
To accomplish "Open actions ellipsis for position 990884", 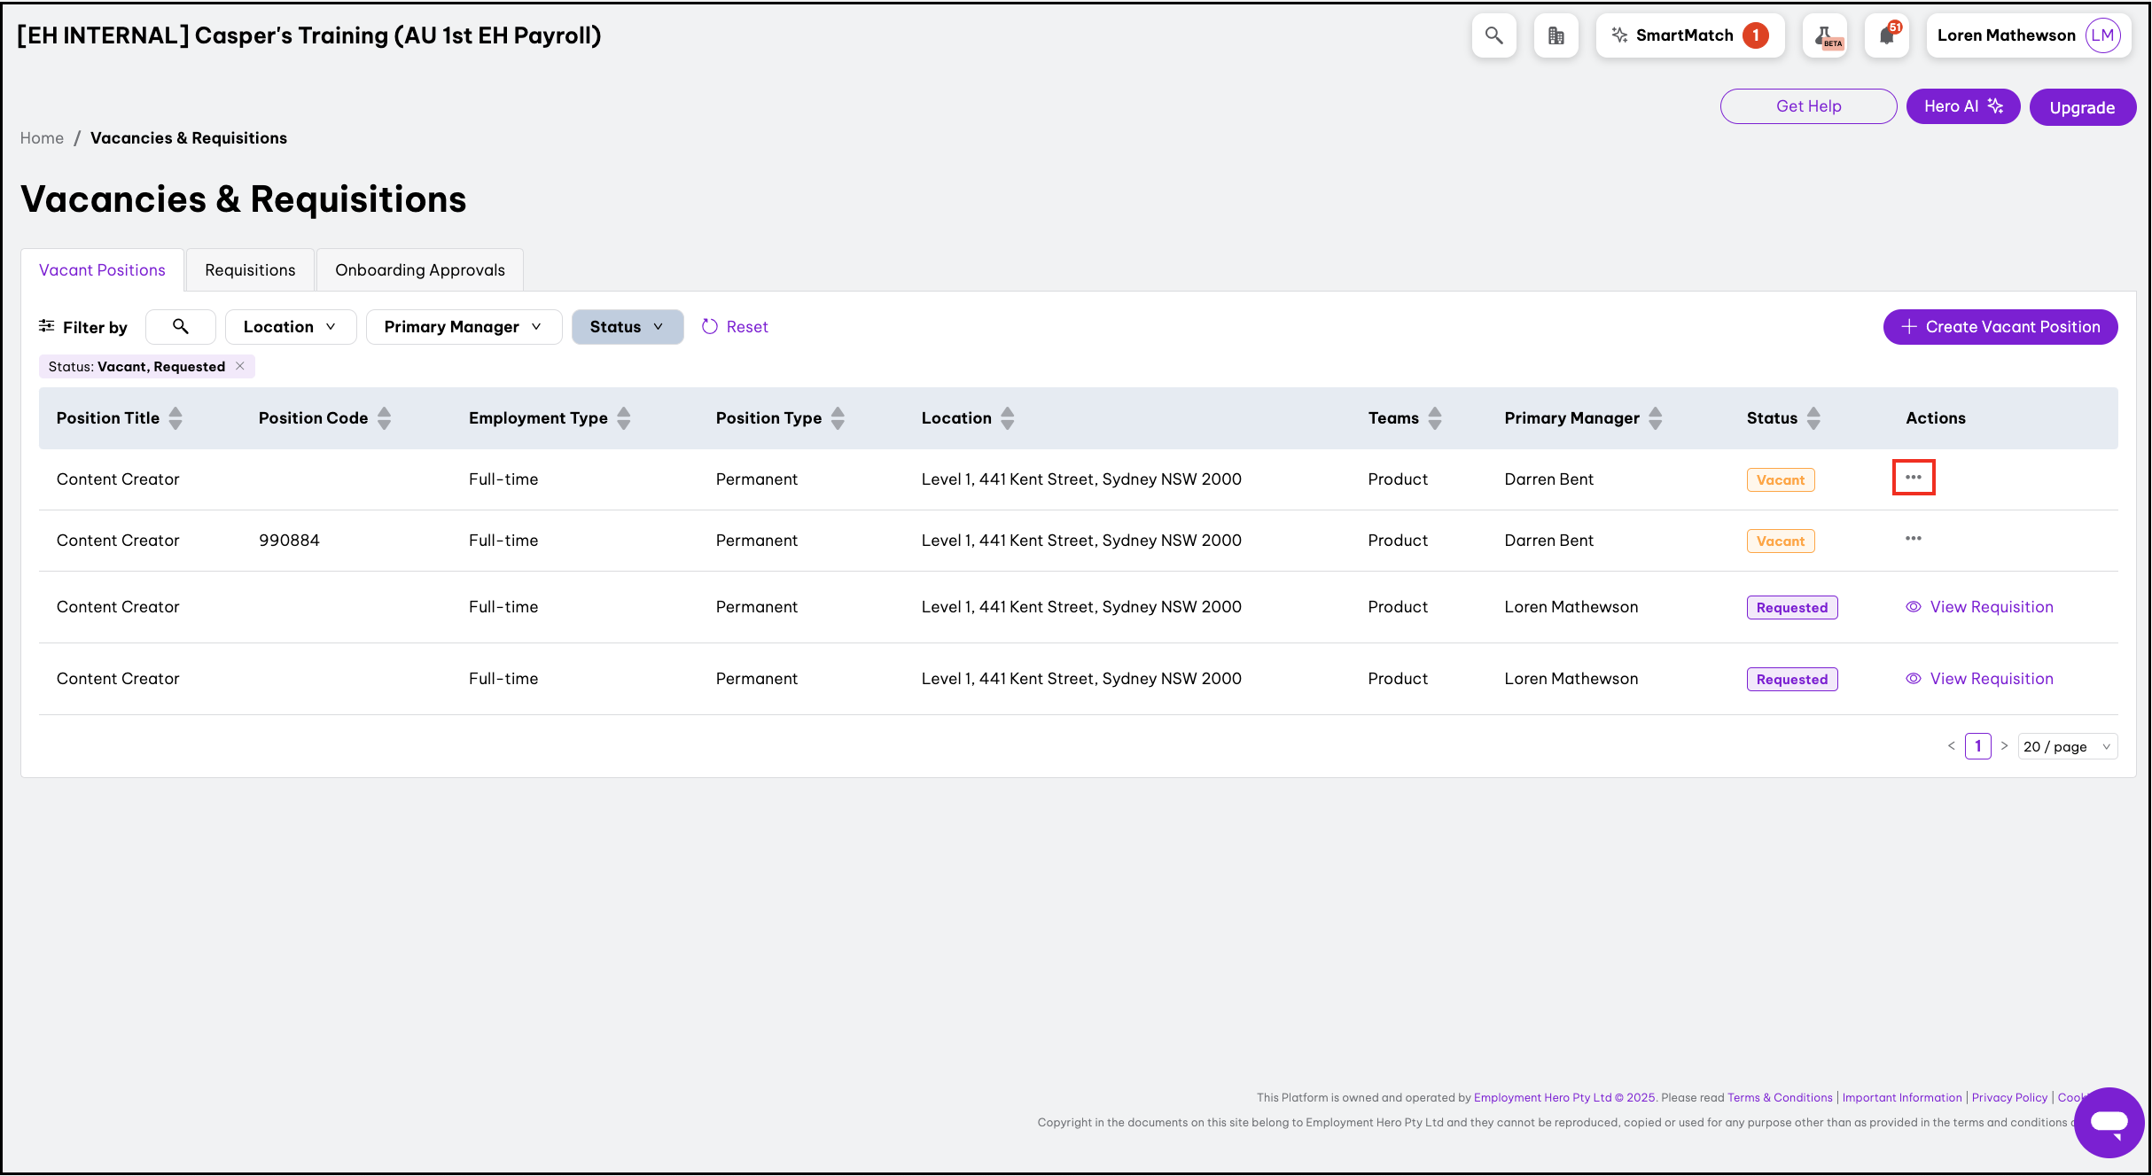I will [1913, 539].
